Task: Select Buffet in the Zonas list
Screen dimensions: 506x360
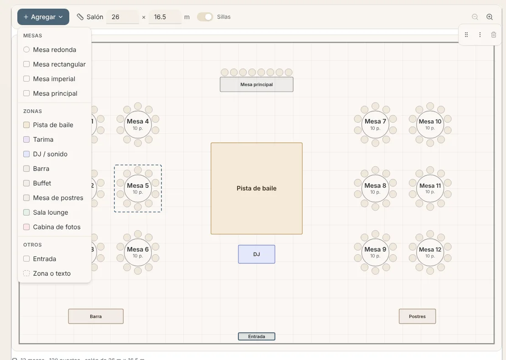Action: click(x=55, y=183)
